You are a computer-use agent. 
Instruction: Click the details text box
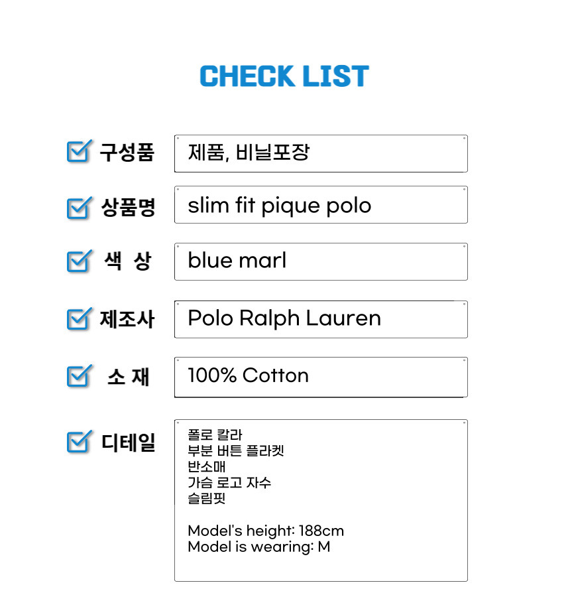(x=321, y=501)
